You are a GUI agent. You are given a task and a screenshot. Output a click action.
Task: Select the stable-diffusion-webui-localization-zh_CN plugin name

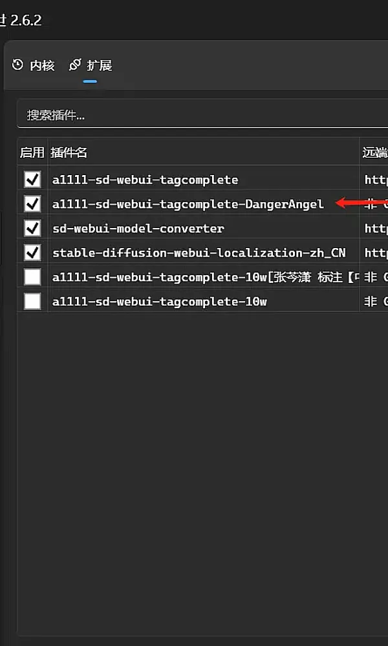(199, 253)
